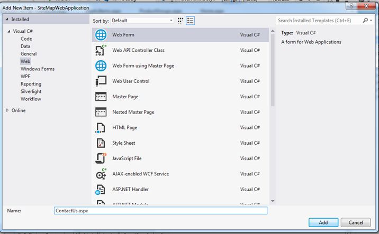This screenshot has width=379, height=234.
Task: Click the Add button
Action: point(323,222)
